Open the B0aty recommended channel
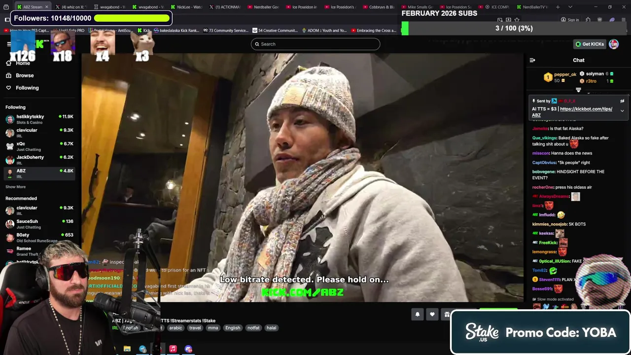 [39, 237]
